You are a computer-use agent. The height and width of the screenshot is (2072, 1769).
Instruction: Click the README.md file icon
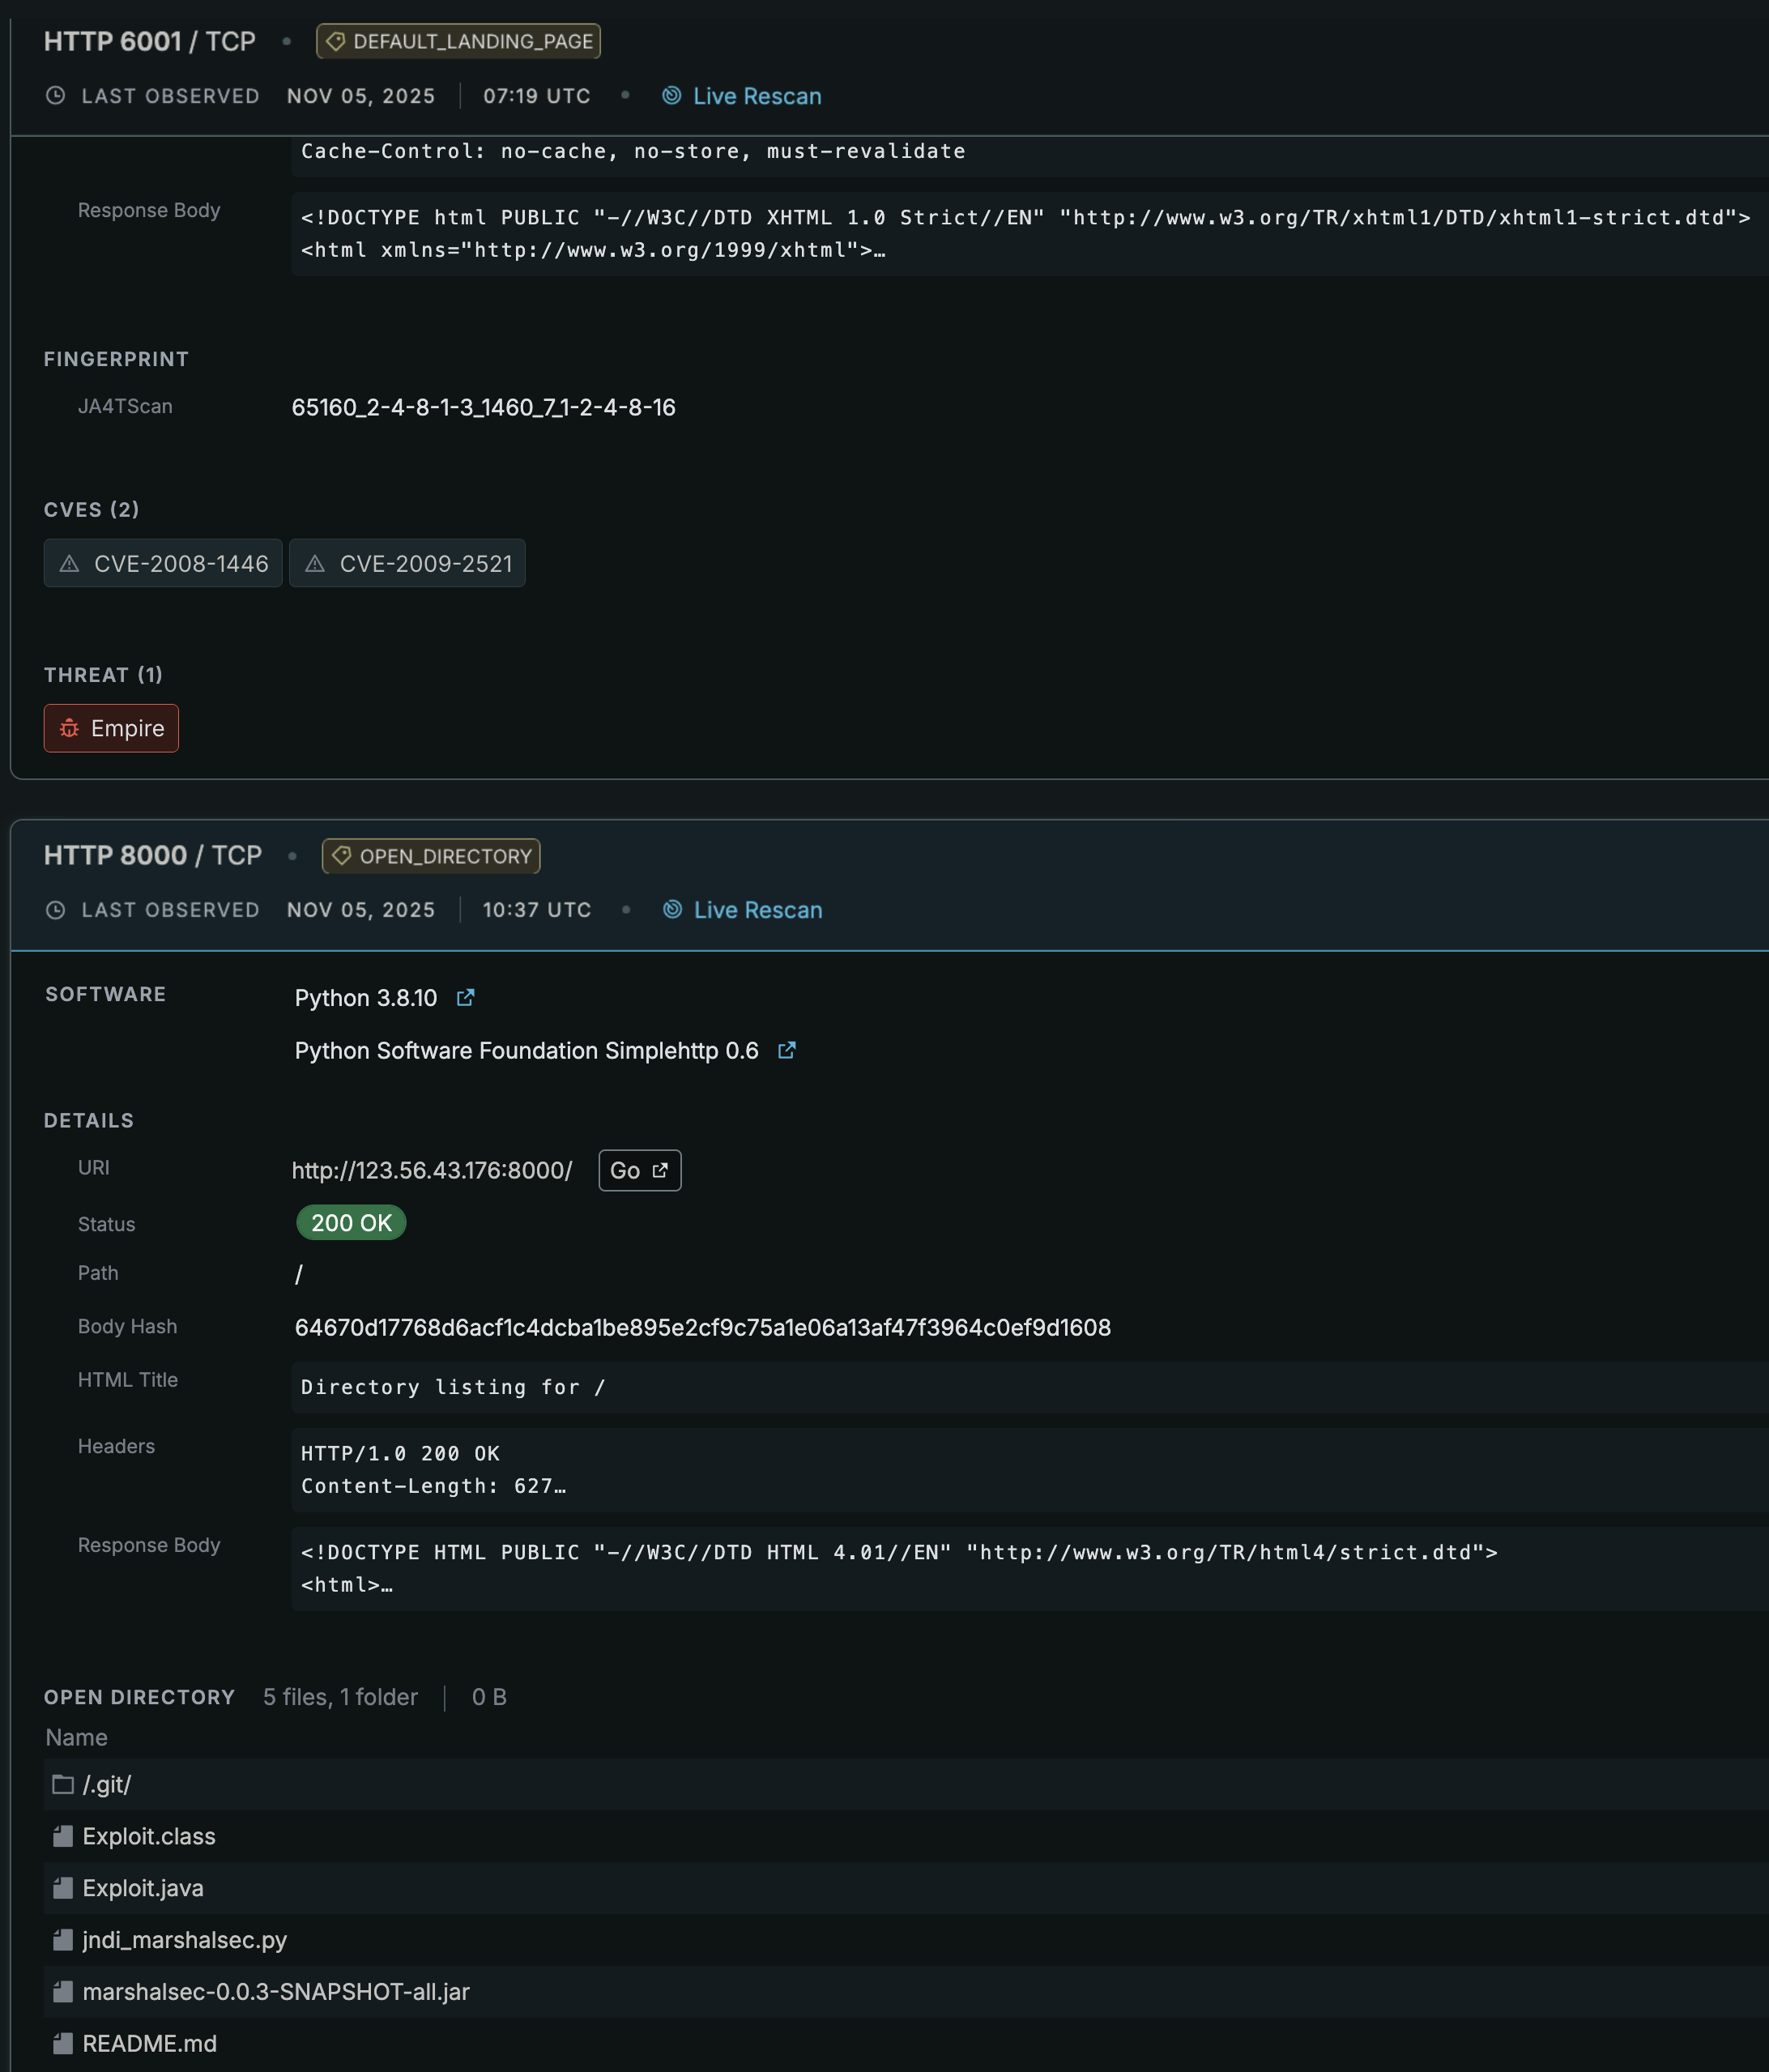tap(63, 2044)
